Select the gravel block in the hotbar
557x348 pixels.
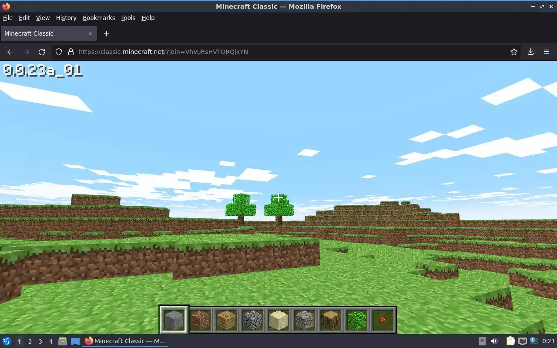(x=305, y=320)
